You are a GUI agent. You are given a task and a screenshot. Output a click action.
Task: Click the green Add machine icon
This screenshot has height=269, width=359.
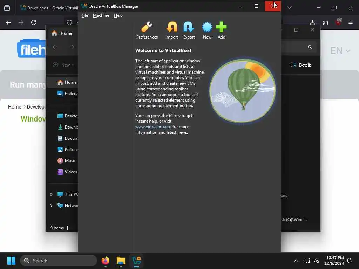point(222,30)
